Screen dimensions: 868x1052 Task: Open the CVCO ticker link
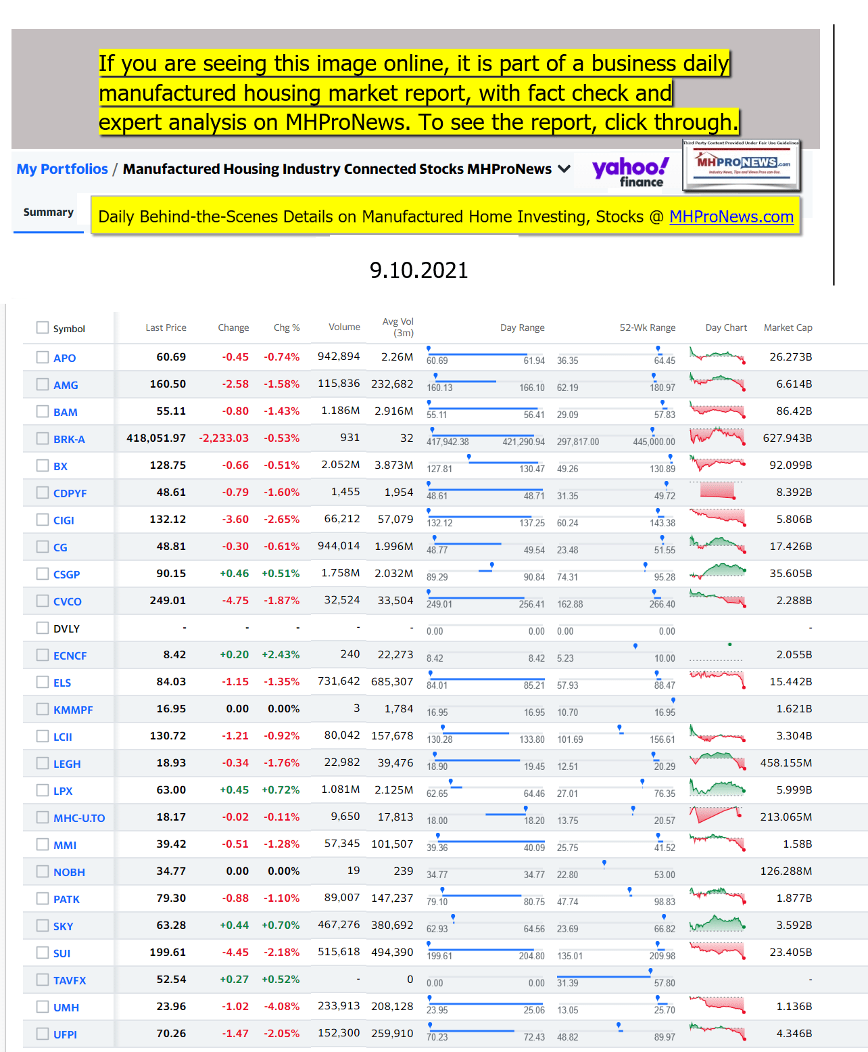68,601
